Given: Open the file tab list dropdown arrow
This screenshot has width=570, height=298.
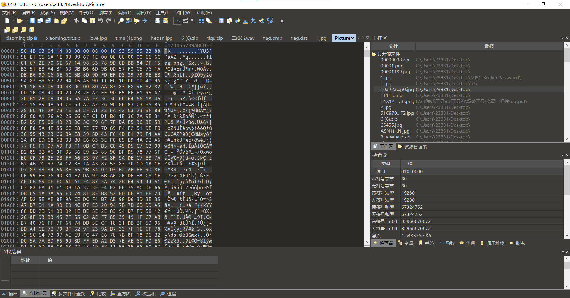Looking at the screenshot, I should tap(368, 38).
